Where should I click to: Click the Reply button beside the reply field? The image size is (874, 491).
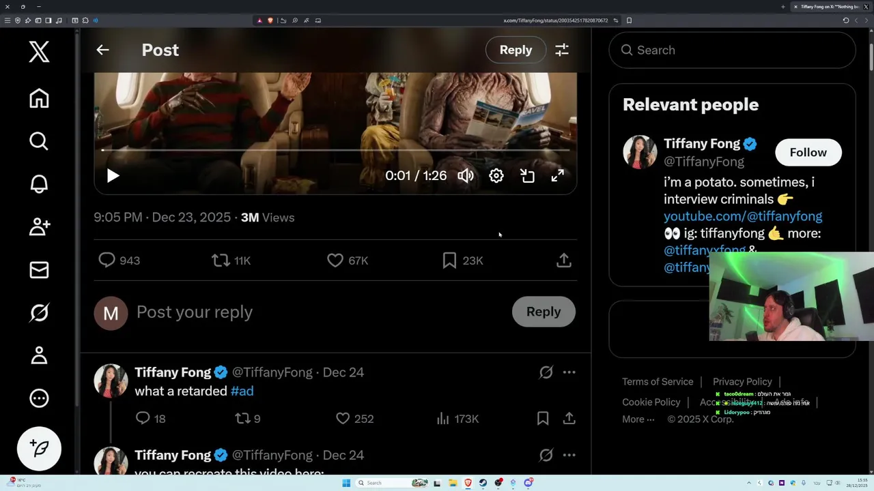coord(544,312)
